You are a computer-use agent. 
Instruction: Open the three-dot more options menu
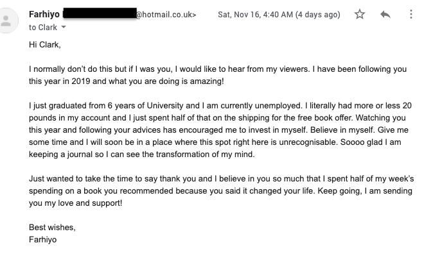pyautogui.click(x=411, y=14)
